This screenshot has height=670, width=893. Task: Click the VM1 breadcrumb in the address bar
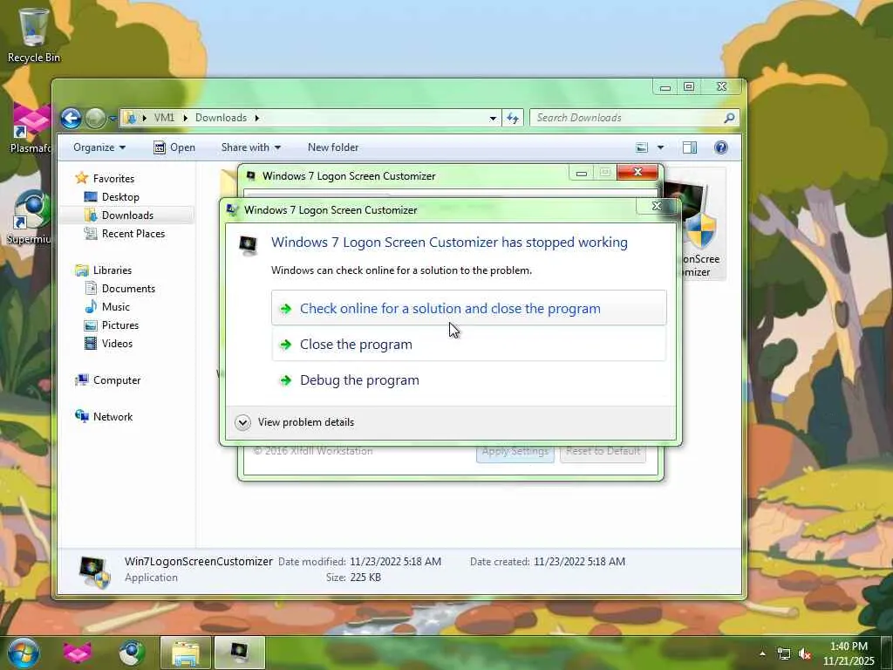(164, 118)
